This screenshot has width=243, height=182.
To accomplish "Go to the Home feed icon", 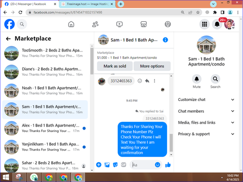I will click(71, 24).
